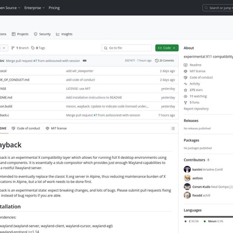Open the Enterprise dropdown menu

click(x=34, y=8)
